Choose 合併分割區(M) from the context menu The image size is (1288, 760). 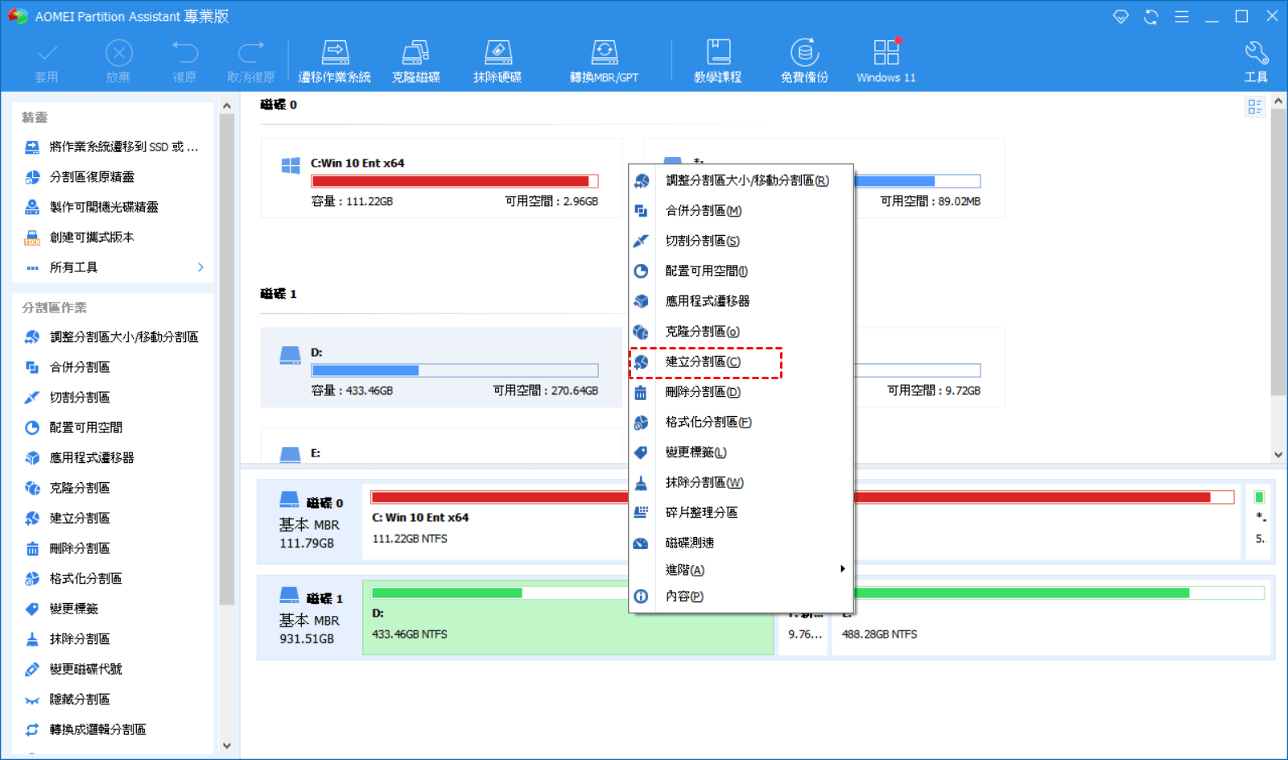(x=741, y=211)
